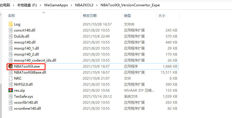Select the file name NBAToolKitBase.dll
The width and height of the screenshot is (232, 118).
coord(30,72)
